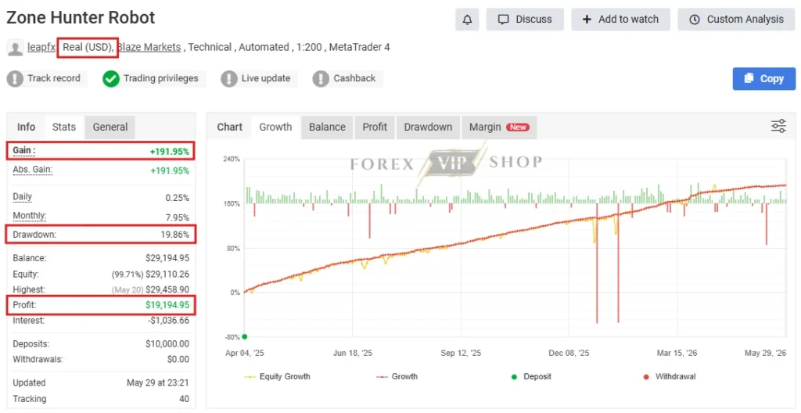Click the MetaTrader 4 platform text
Screen dimensions: 801x413
(359, 47)
